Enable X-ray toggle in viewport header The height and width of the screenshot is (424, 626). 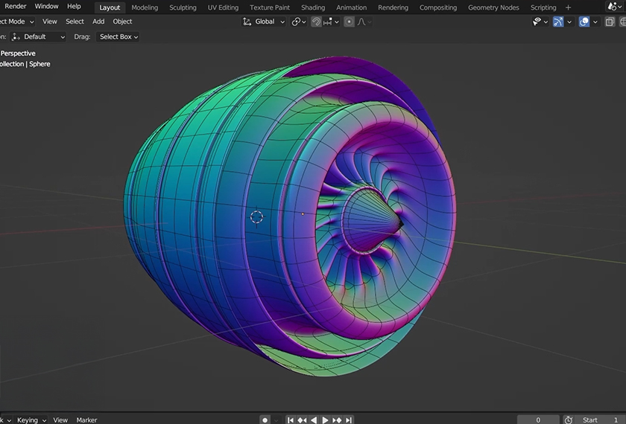tap(610, 22)
